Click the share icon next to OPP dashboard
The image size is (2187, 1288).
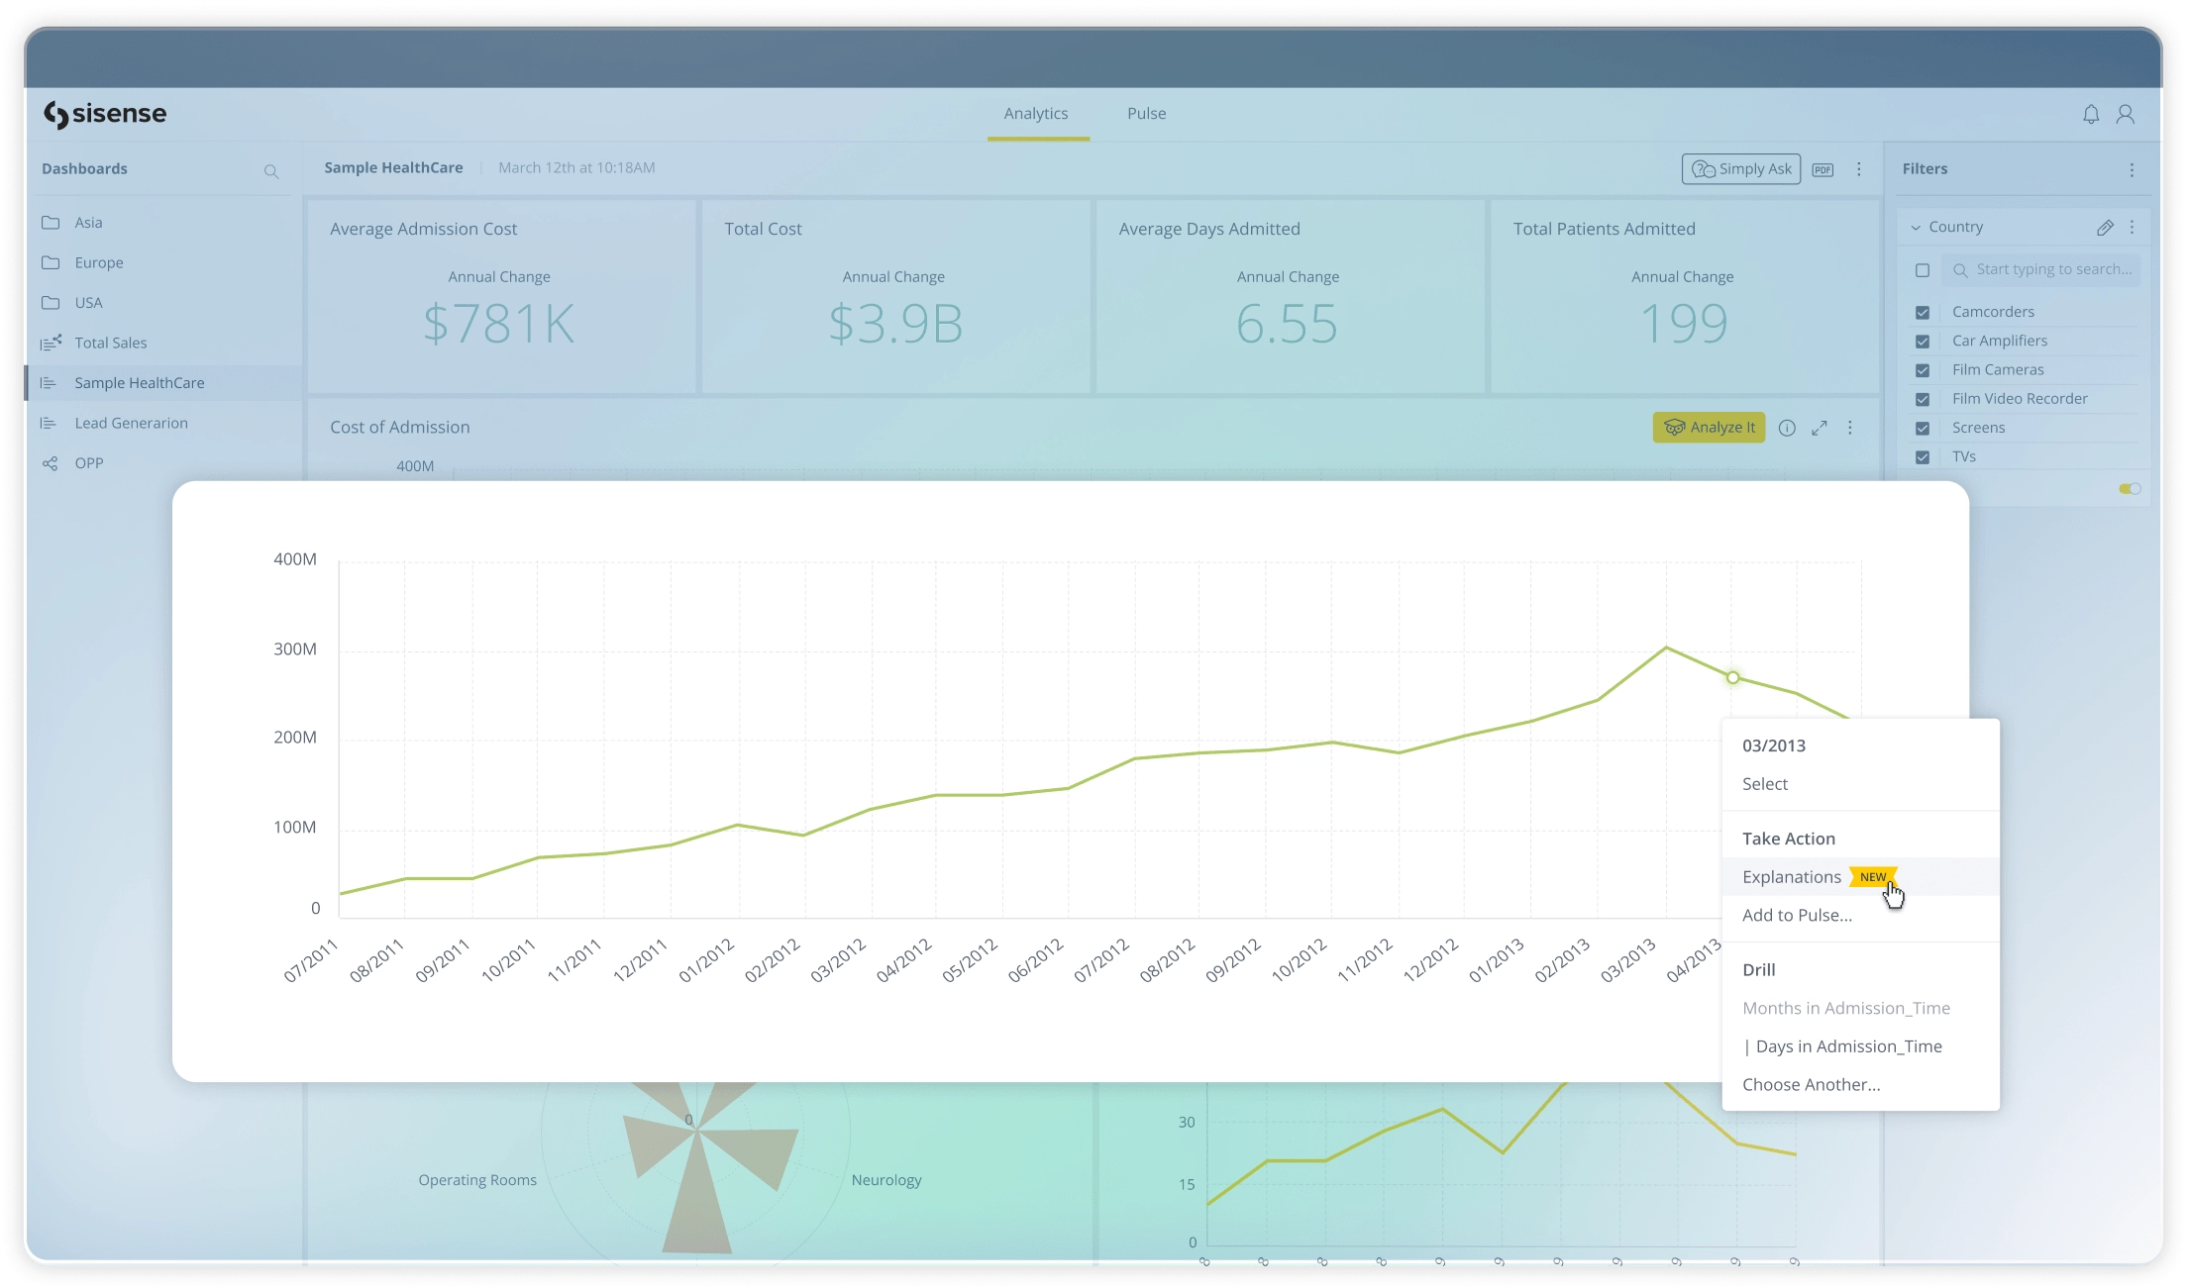pyautogui.click(x=50, y=462)
